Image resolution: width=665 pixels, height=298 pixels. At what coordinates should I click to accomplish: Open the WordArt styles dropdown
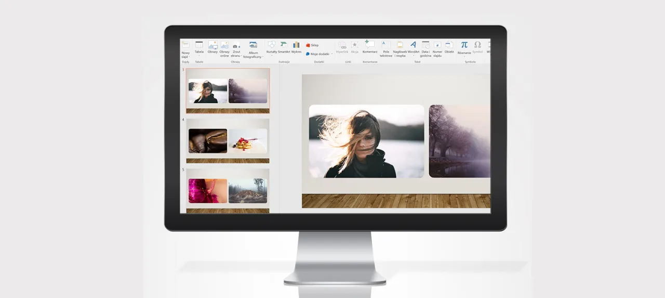[x=414, y=55]
